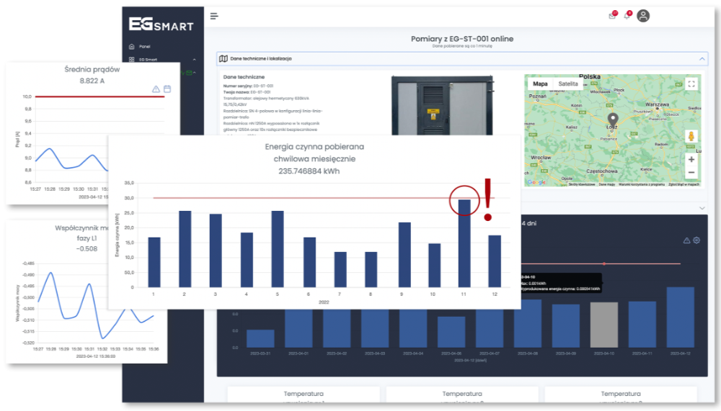The height and width of the screenshot is (411, 721).
Task: Click the Łódź location marker on map
Action: 613,119
